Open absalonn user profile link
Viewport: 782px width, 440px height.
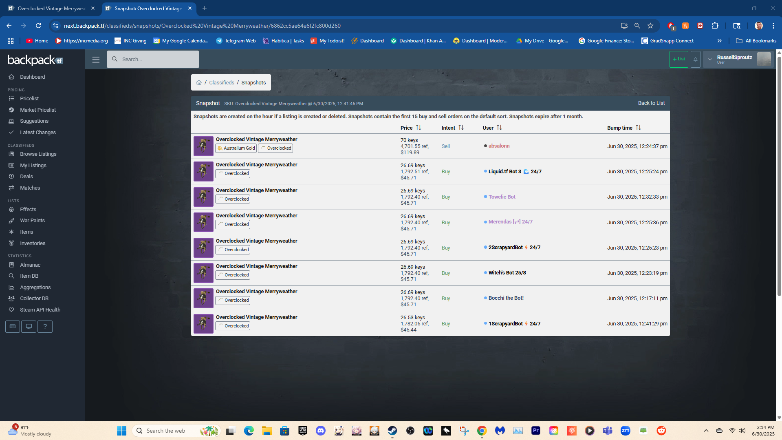(499, 146)
